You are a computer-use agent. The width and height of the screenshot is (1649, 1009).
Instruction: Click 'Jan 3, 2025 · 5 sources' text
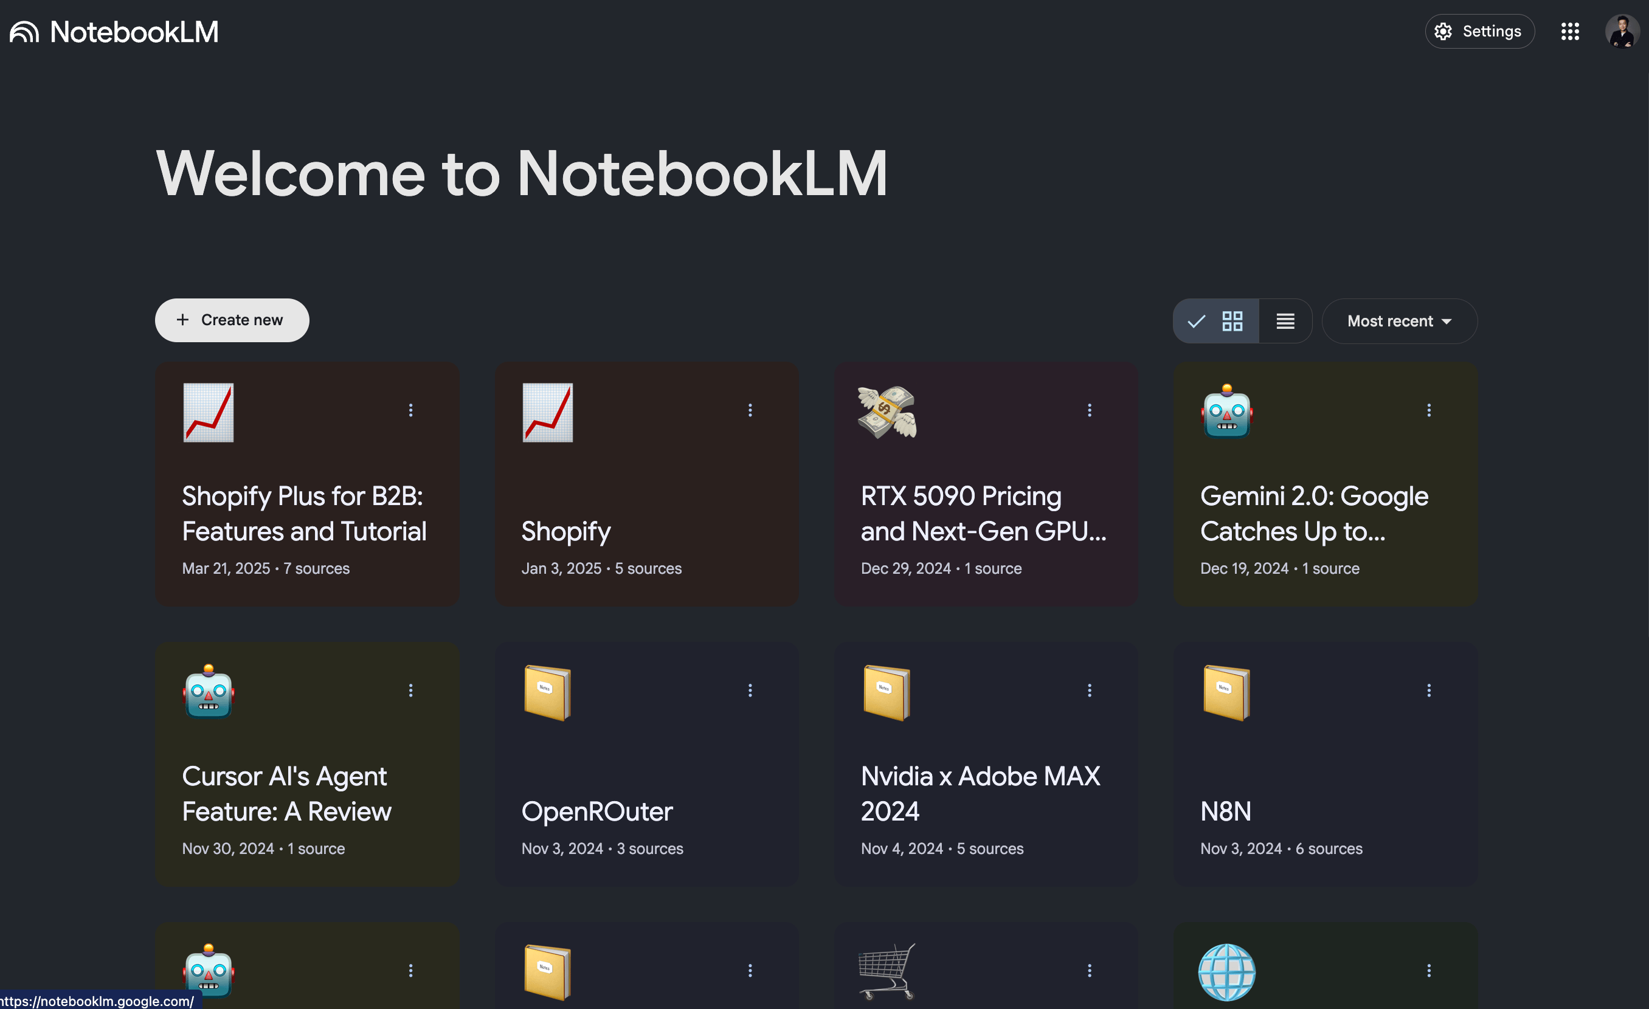coord(601,568)
